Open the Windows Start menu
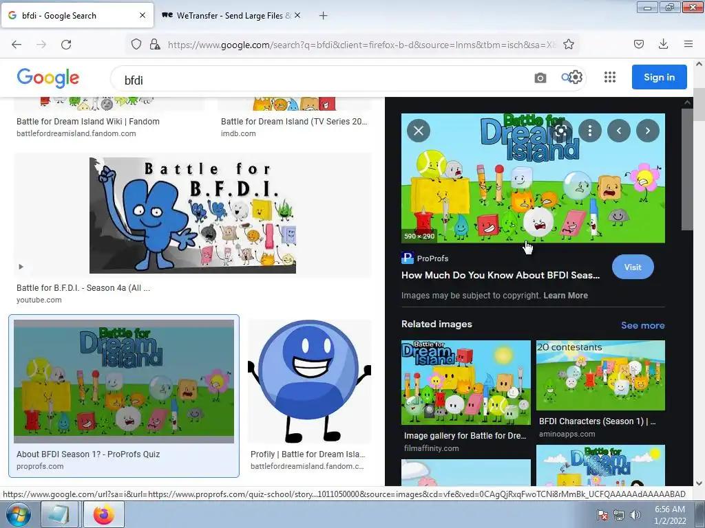 tap(17, 514)
